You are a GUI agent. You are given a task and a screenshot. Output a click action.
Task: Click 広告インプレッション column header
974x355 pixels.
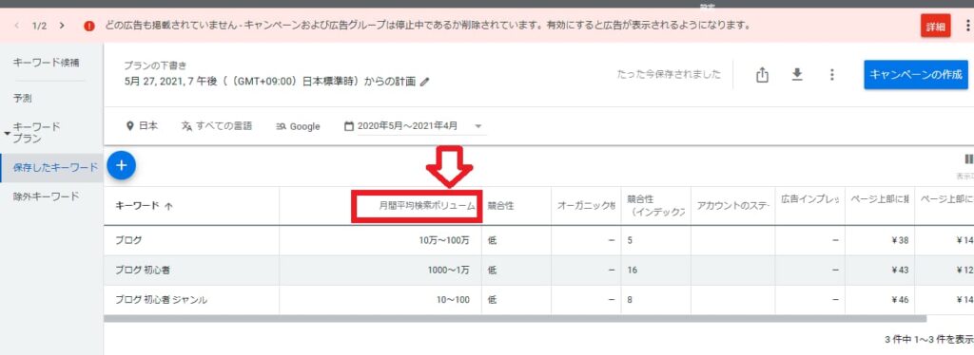[810, 200]
